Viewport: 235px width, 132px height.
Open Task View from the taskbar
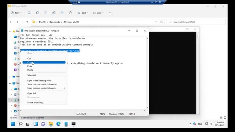(x=28, y=124)
